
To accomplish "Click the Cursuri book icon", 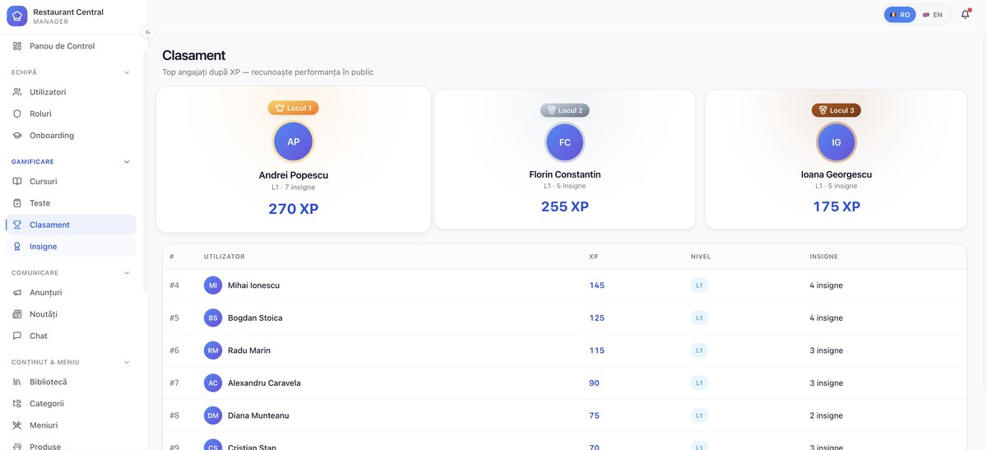I will click(x=17, y=181).
